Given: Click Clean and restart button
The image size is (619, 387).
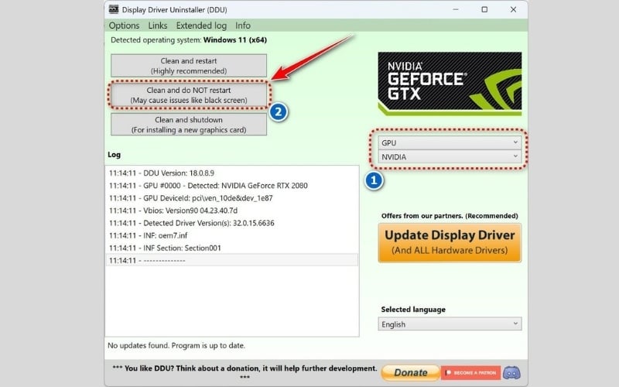Looking at the screenshot, I should coord(189,66).
